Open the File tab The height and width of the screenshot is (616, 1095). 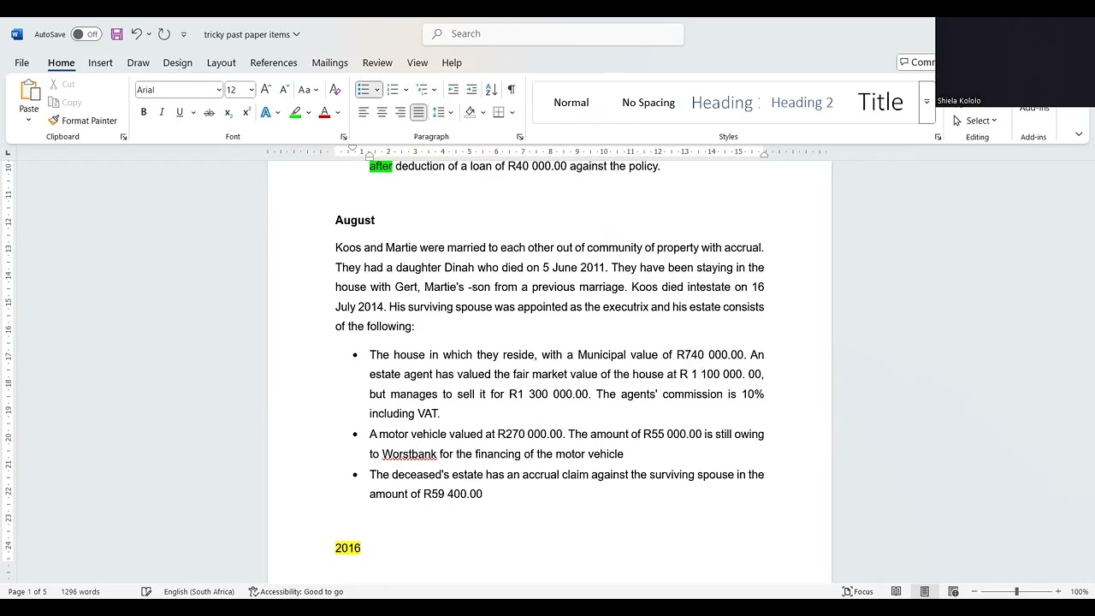[x=21, y=62]
